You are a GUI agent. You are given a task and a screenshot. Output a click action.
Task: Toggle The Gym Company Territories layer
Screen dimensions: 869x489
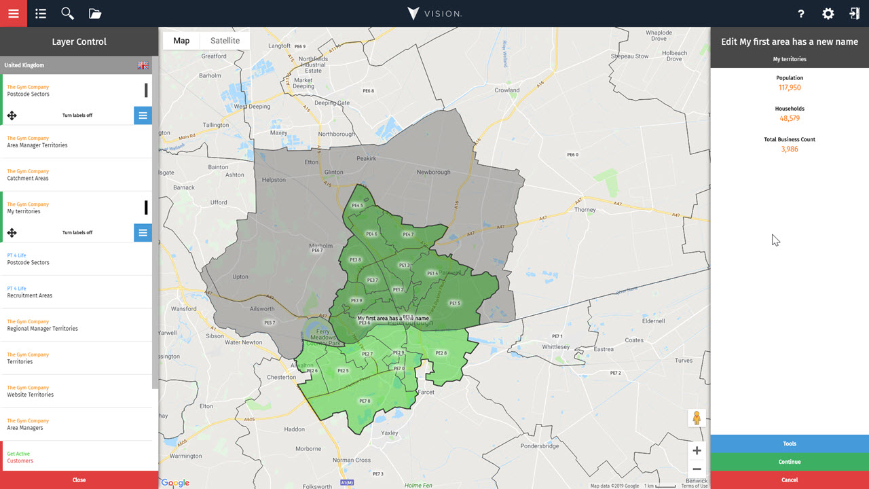[x=76, y=358]
